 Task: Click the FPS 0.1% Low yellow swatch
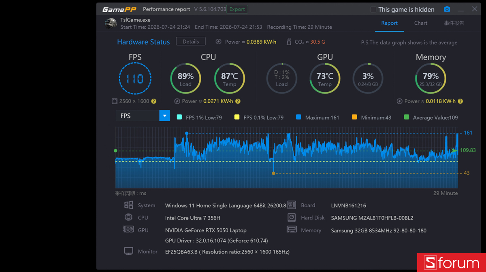pos(237,117)
